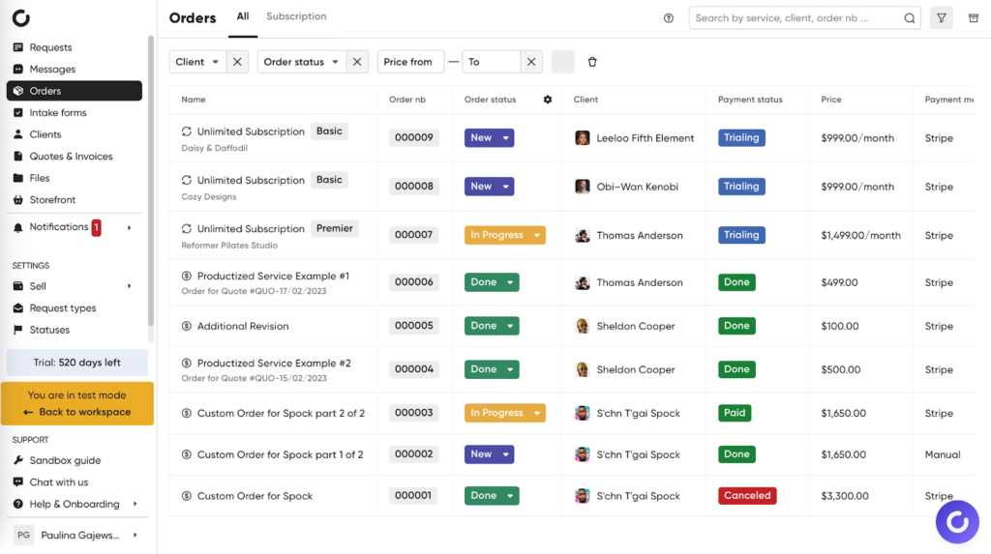991x554 pixels.
Task: Open client Sheldon Cooper on order 000005
Action: (635, 326)
